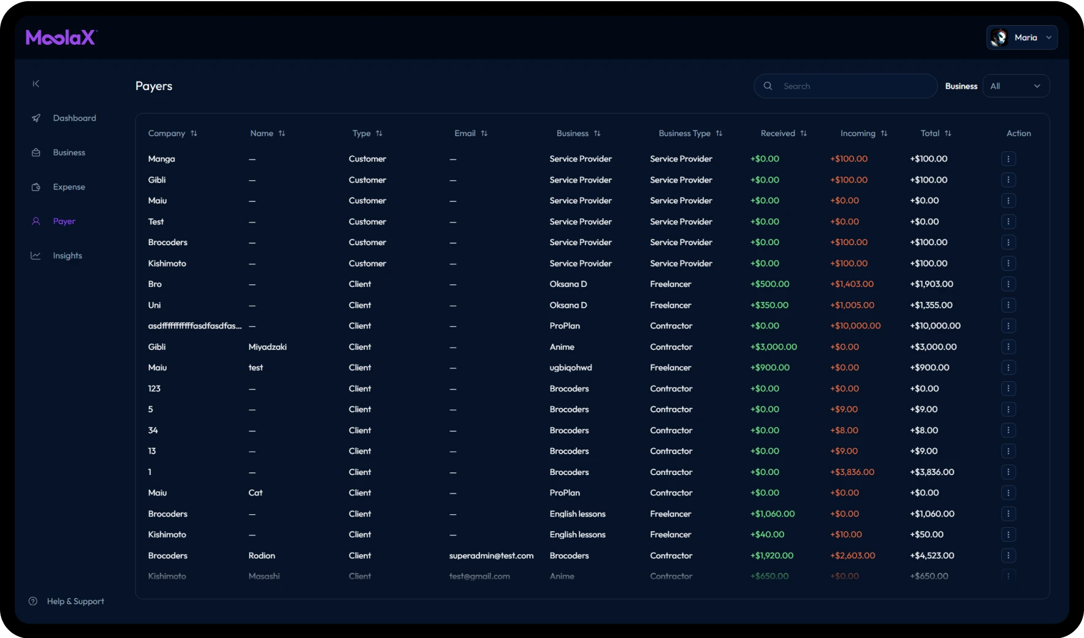Sort by the Email column arrows

484,134
